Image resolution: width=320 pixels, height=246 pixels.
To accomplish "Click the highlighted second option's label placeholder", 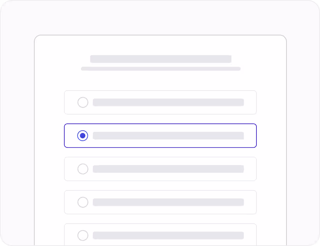I will [168, 136].
